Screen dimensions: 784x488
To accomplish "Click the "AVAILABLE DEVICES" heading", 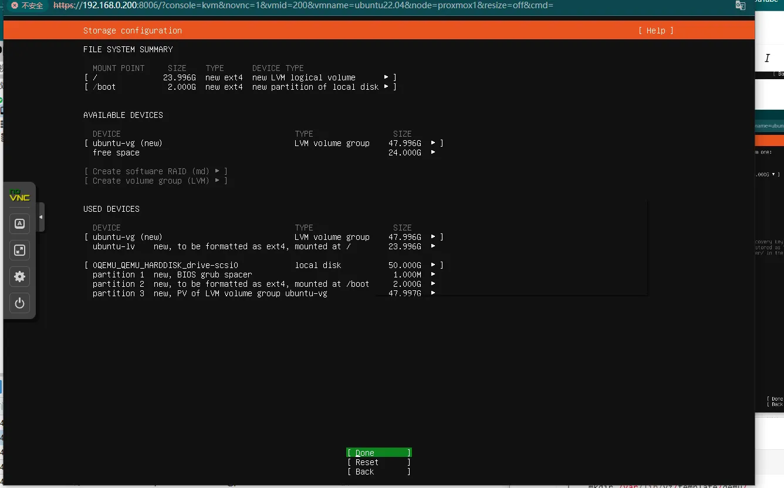I will point(123,115).
